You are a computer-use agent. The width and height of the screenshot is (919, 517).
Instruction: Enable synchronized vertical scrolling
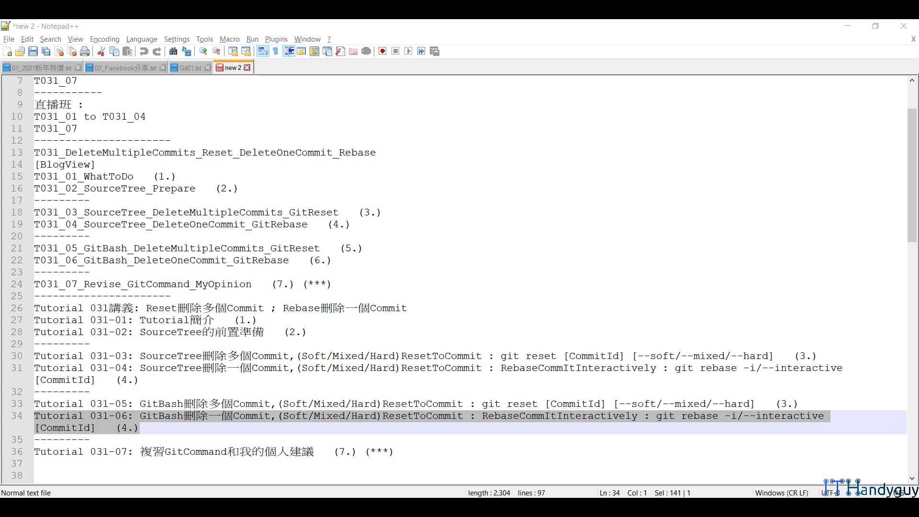232,51
